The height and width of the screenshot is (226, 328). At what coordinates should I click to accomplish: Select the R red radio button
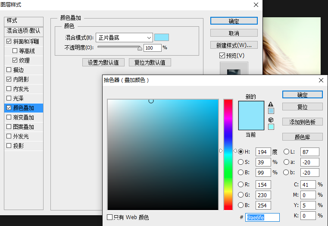point(241,184)
